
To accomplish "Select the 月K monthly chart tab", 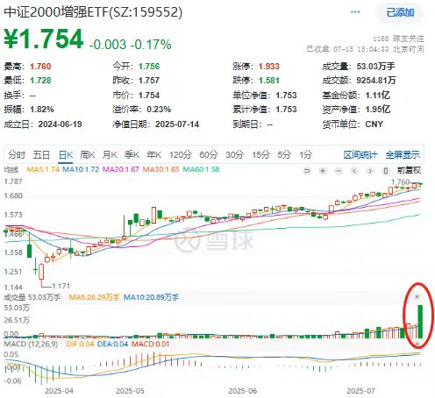I will (x=110, y=154).
